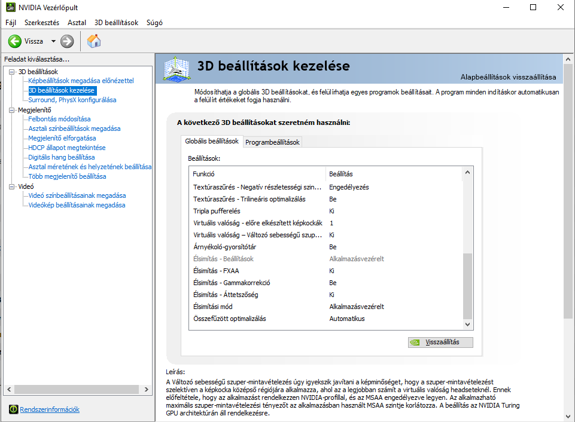The image size is (575, 422).
Task: Open the Vissza history dropdown arrow
Action: click(x=53, y=41)
